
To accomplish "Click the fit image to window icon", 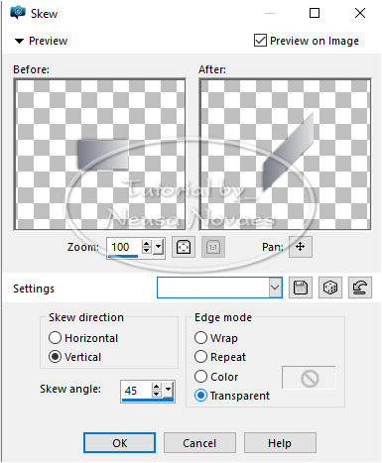I will click(184, 247).
